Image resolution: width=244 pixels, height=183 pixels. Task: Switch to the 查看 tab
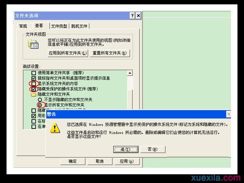(x=39, y=26)
